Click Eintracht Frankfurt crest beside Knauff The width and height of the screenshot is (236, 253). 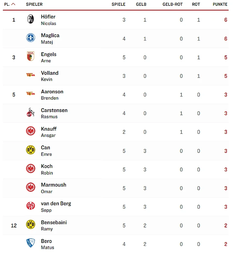click(x=31, y=131)
